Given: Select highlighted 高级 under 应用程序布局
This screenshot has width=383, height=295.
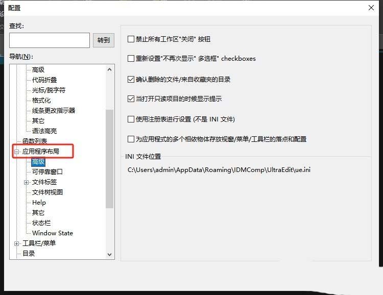Looking at the screenshot, I should [x=38, y=162].
